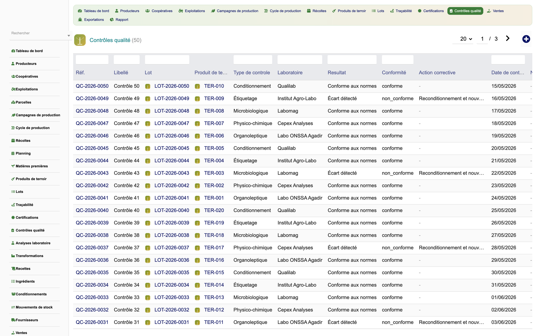This screenshot has height=336, width=537.
Task: Open the Traçabilité top tab
Action: pos(401,11)
